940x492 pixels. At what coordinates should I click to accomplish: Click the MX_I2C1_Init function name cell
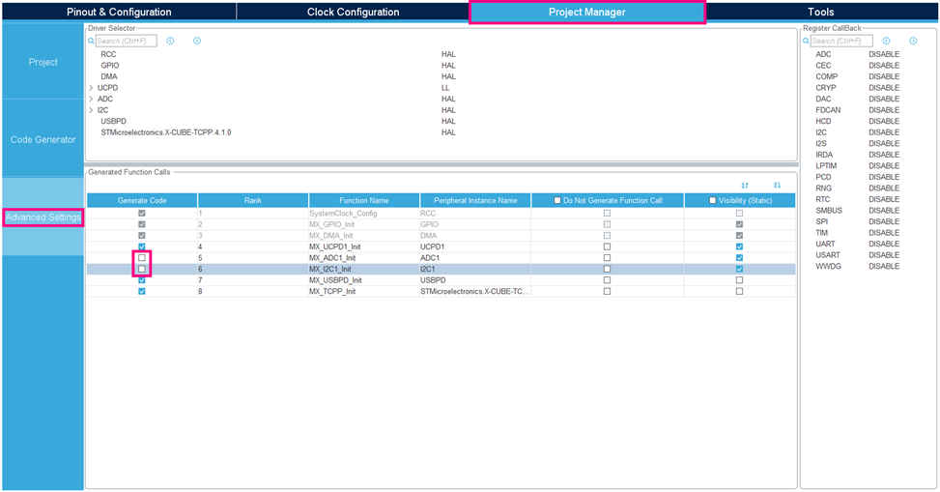coord(364,270)
